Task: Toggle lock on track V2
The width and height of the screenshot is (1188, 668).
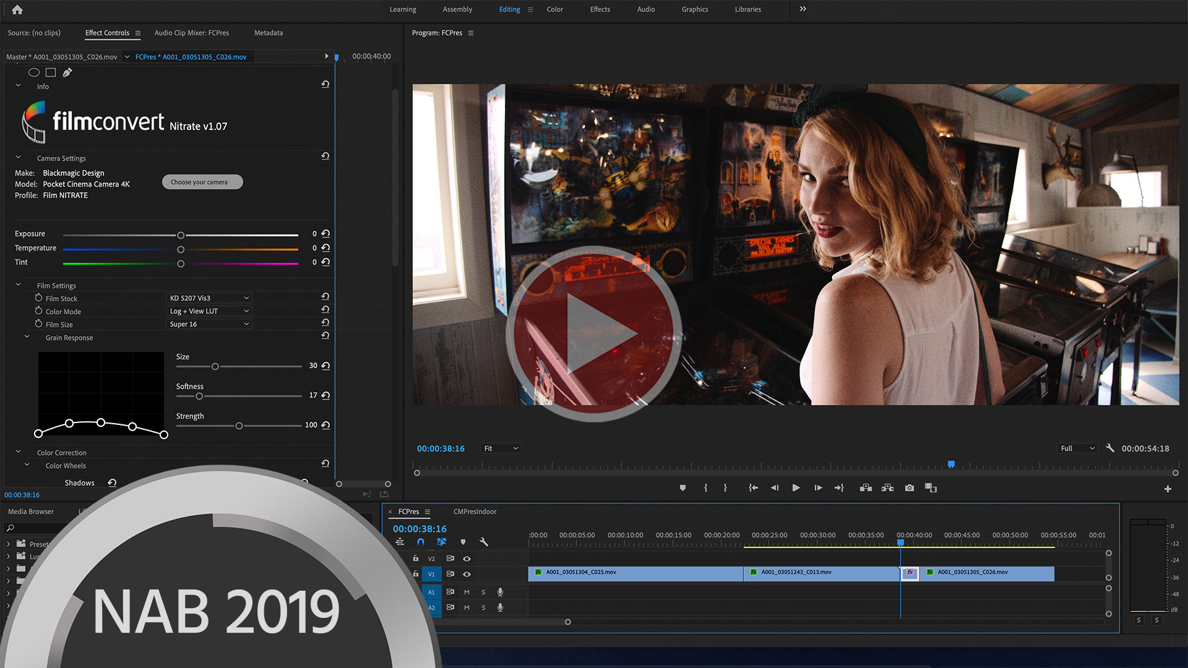Action: (x=416, y=559)
